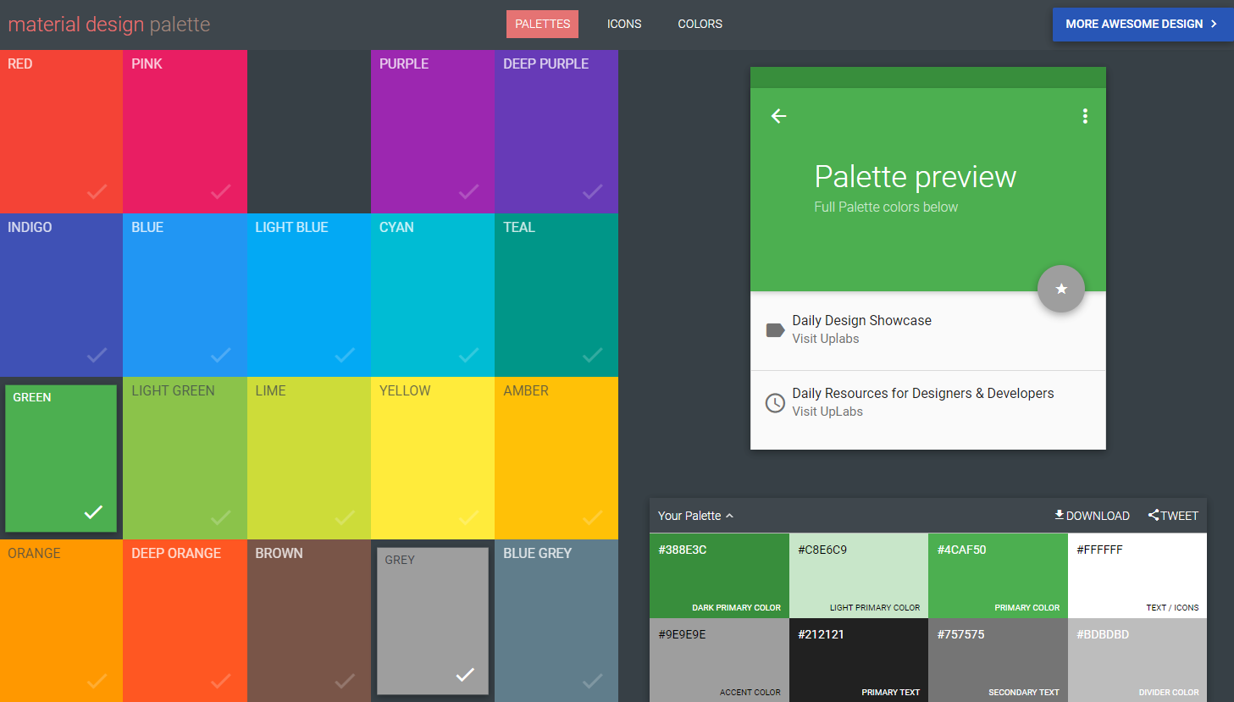Deselect the Grey color tile
Viewport: 1234px width, 702px height.
click(432, 621)
